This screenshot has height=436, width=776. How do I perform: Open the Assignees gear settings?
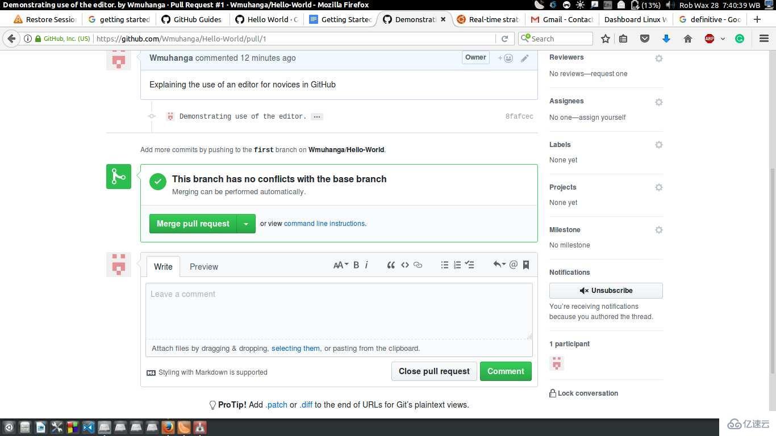coord(659,102)
